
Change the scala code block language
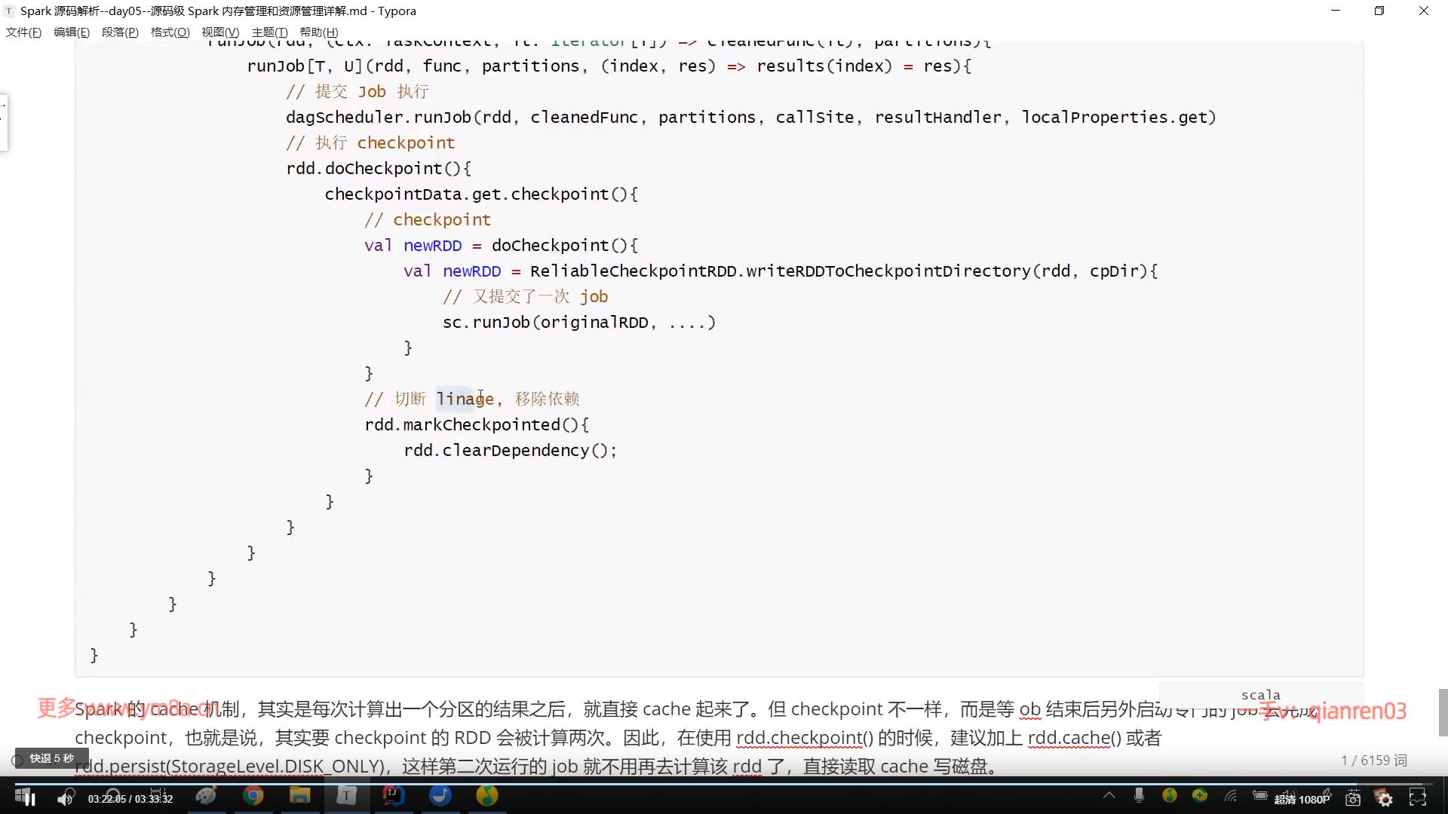coord(1260,695)
